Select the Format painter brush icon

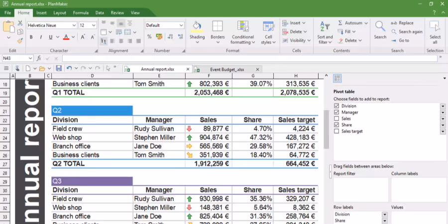(20, 41)
